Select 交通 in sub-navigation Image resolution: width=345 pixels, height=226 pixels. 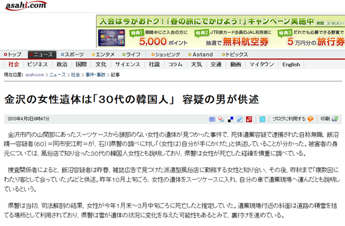click(216, 64)
